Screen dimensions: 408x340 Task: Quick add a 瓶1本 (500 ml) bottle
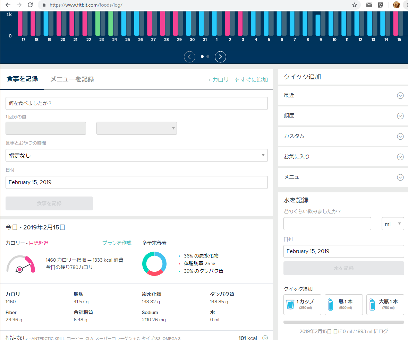[x=343, y=304]
